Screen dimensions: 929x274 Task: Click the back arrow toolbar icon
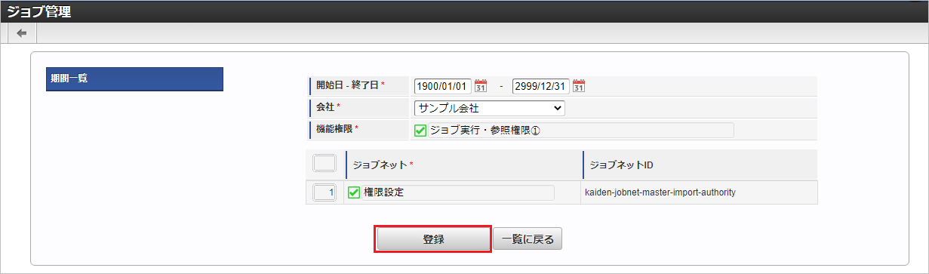[x=21, y=33]
